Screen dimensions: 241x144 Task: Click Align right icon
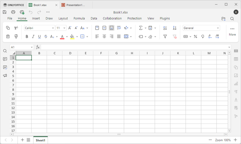[x=111, y=37]
